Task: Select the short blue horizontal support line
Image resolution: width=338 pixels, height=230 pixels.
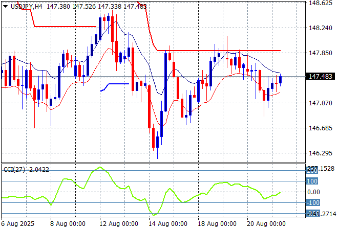Action: point(115,87)
